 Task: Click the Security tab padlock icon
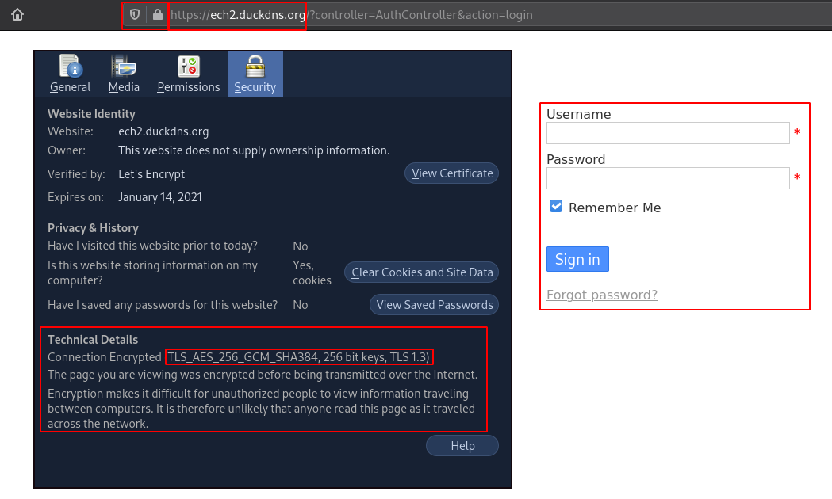(255, 67)
